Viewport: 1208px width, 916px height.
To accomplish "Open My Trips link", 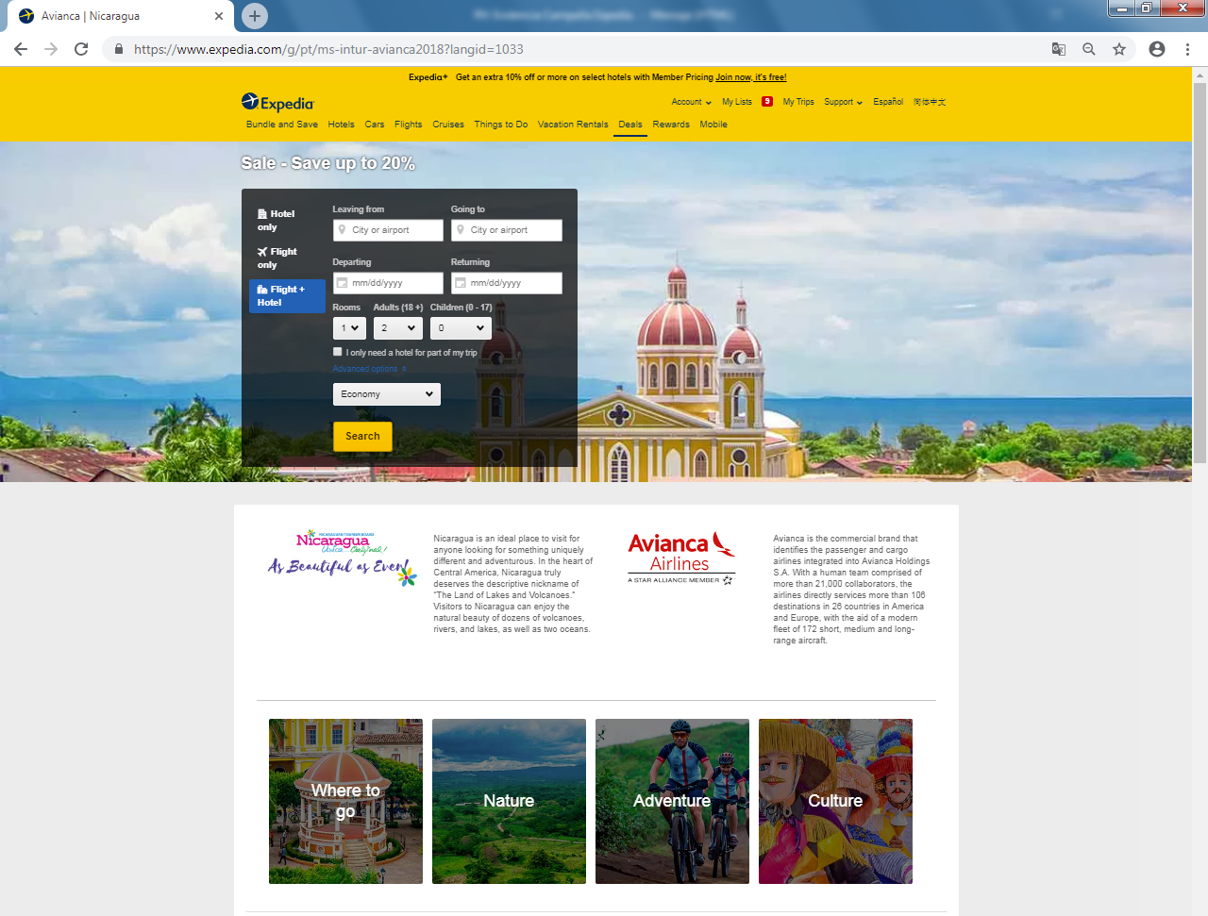I will (x=798, y=102).
